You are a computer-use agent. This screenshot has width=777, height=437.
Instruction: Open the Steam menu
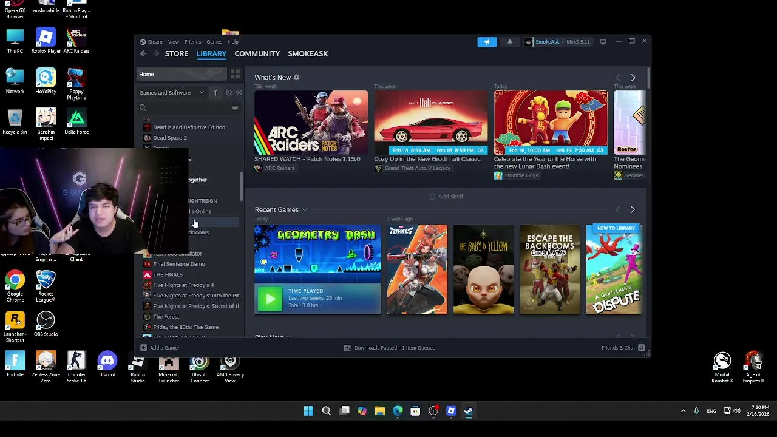pyautogui.click(x=155, y=42)
